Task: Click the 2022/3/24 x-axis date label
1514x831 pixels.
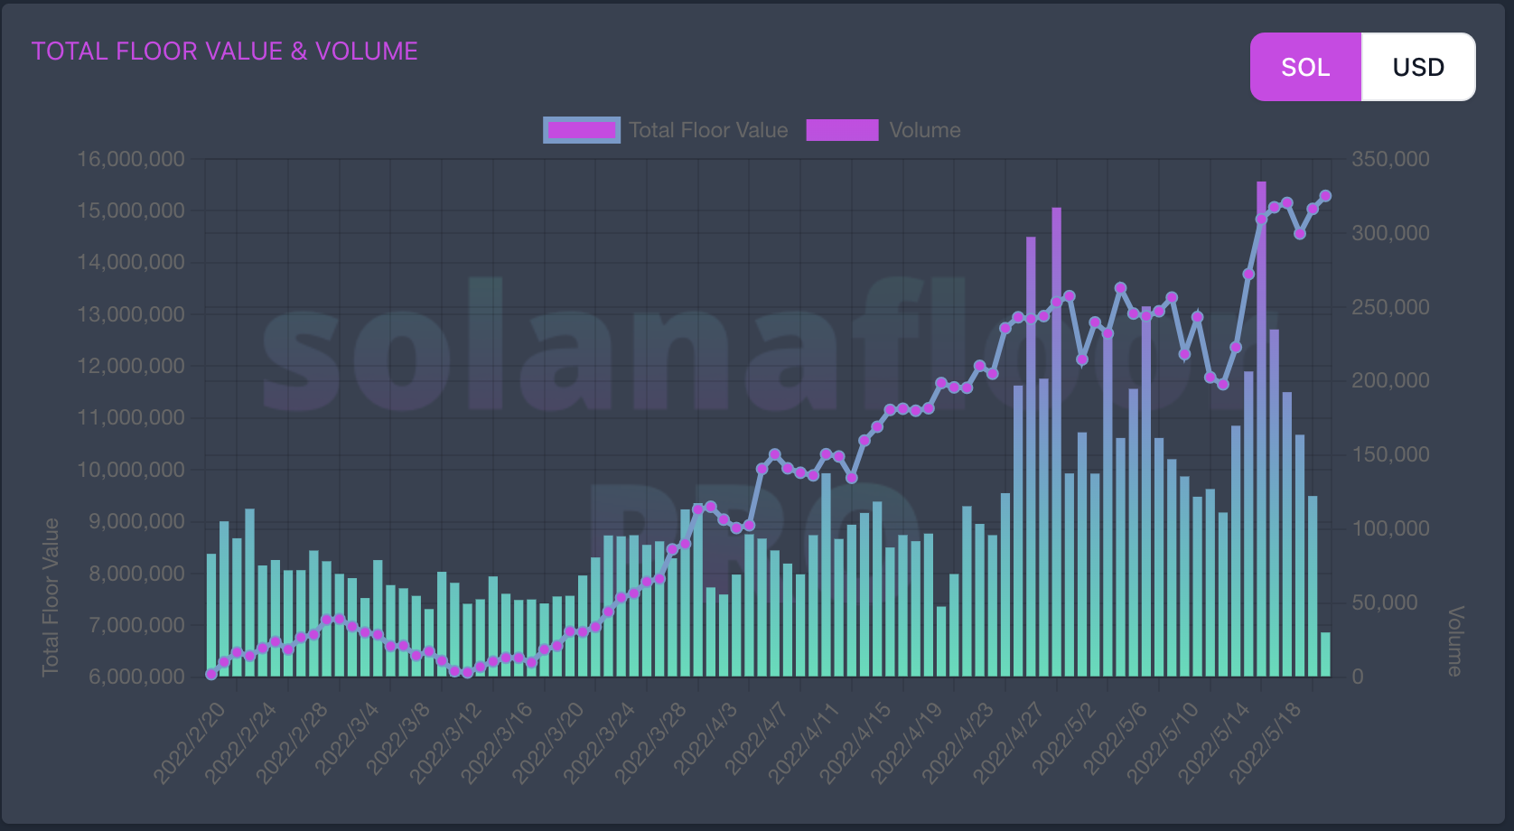Action: tap(599, 742)
